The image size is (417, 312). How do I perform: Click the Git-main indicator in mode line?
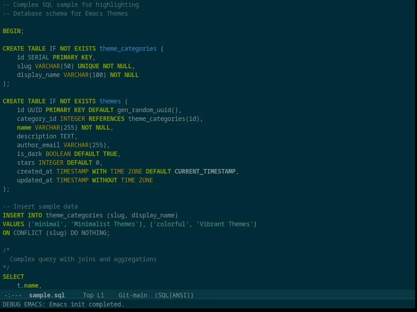(133, 295)
